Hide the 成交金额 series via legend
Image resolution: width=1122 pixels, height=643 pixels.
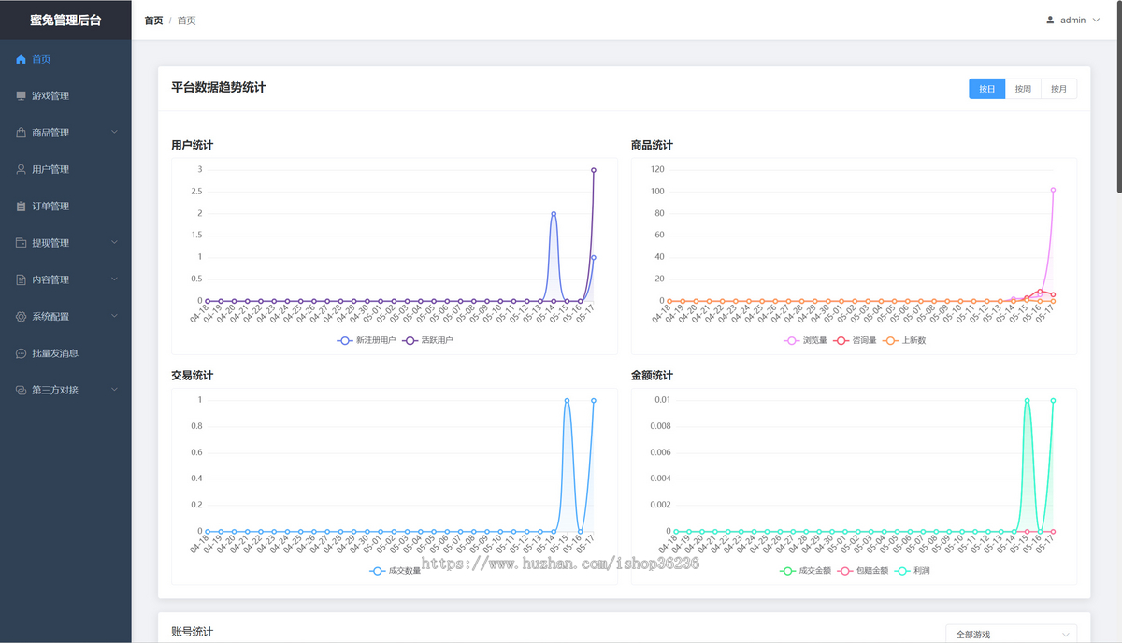(x=805, y=570)
